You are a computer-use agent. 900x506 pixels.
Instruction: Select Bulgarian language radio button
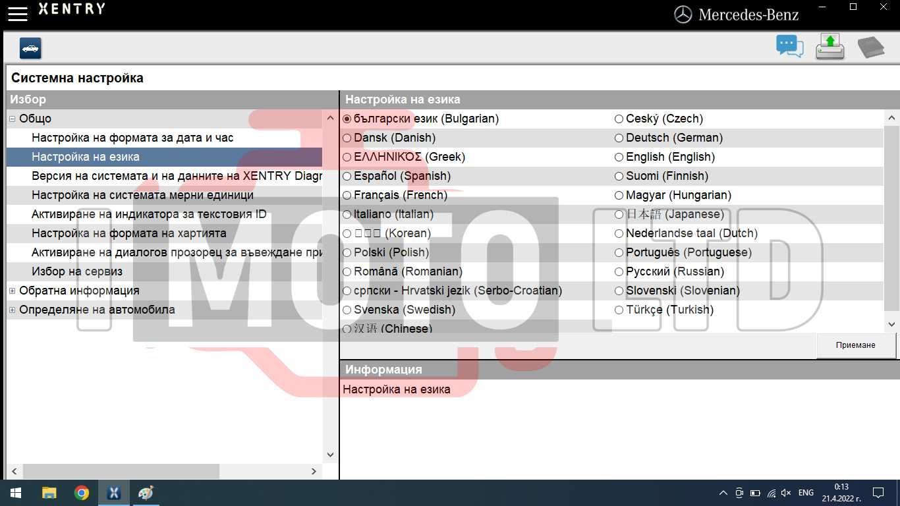(x=347, y=119)
